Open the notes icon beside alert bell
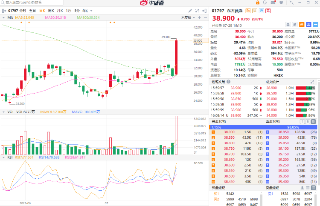320x206 pixels. tap(294, 25)
